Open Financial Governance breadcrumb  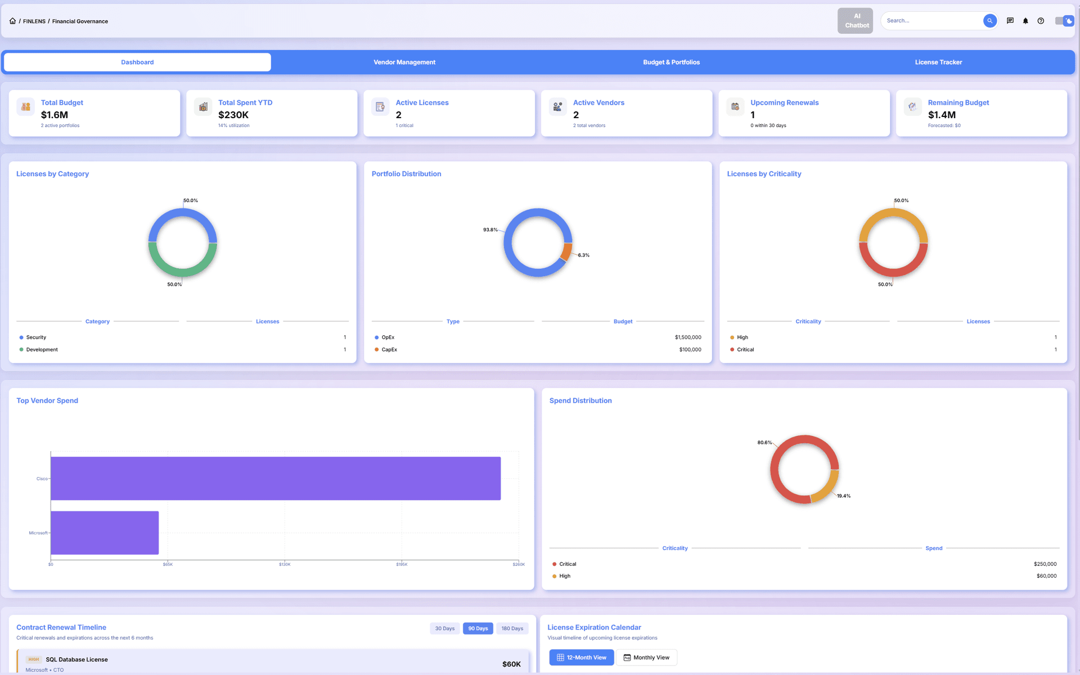click(80, 21)
